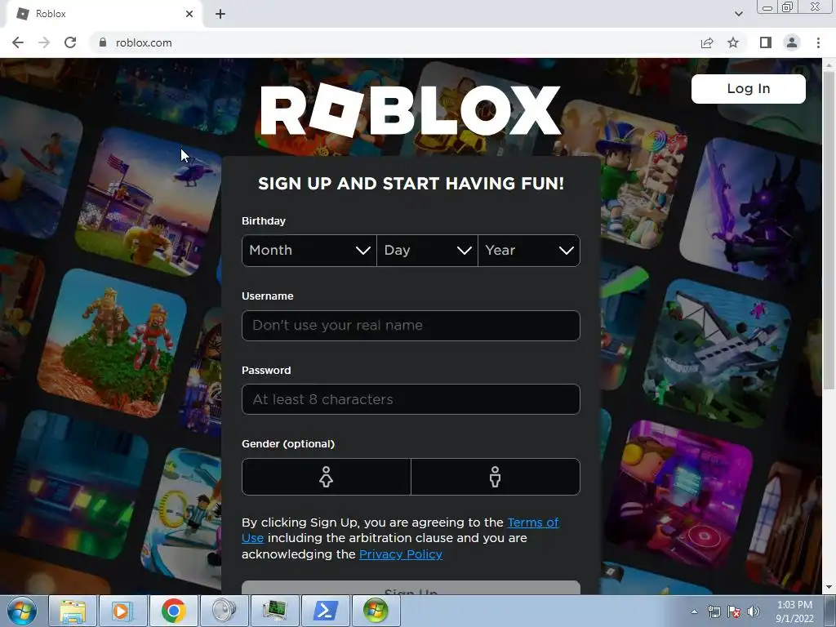This screenshot has width=836, height=627.
Task: Open the Chrome three-dot menu
Action: click(x=818, y=42)
